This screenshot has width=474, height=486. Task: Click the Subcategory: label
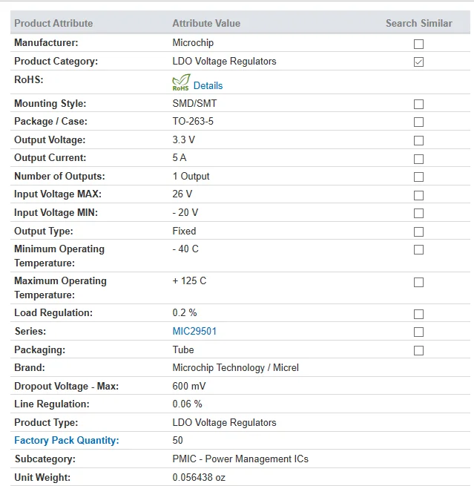pyautogui.click(x=45, y=459)
